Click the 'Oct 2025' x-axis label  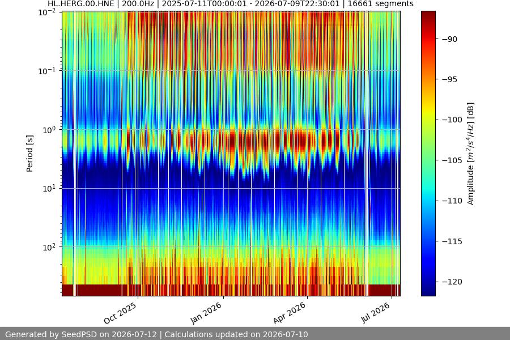coord(120,313)
